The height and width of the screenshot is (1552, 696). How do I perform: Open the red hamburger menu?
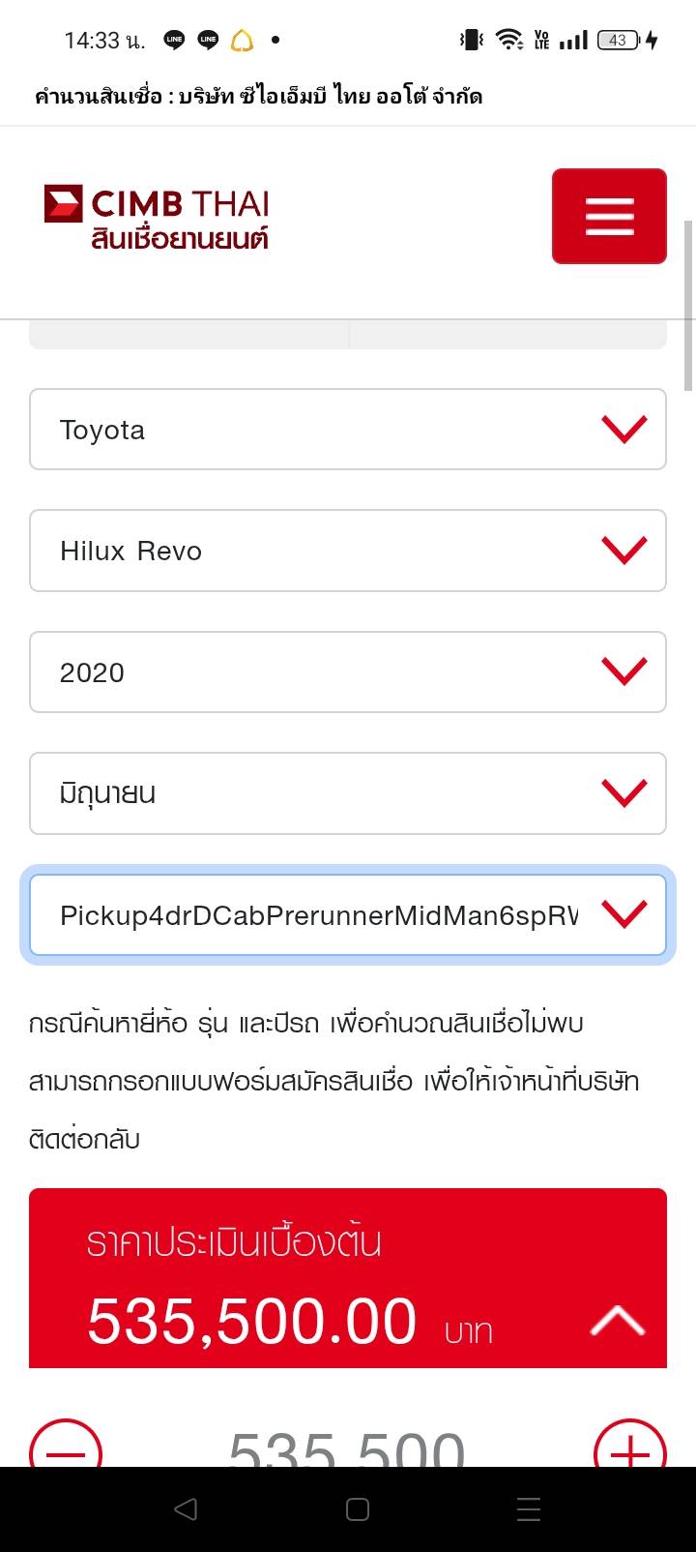609,216
